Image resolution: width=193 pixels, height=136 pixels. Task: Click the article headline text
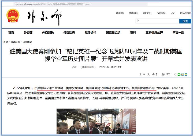pos(96,55)
